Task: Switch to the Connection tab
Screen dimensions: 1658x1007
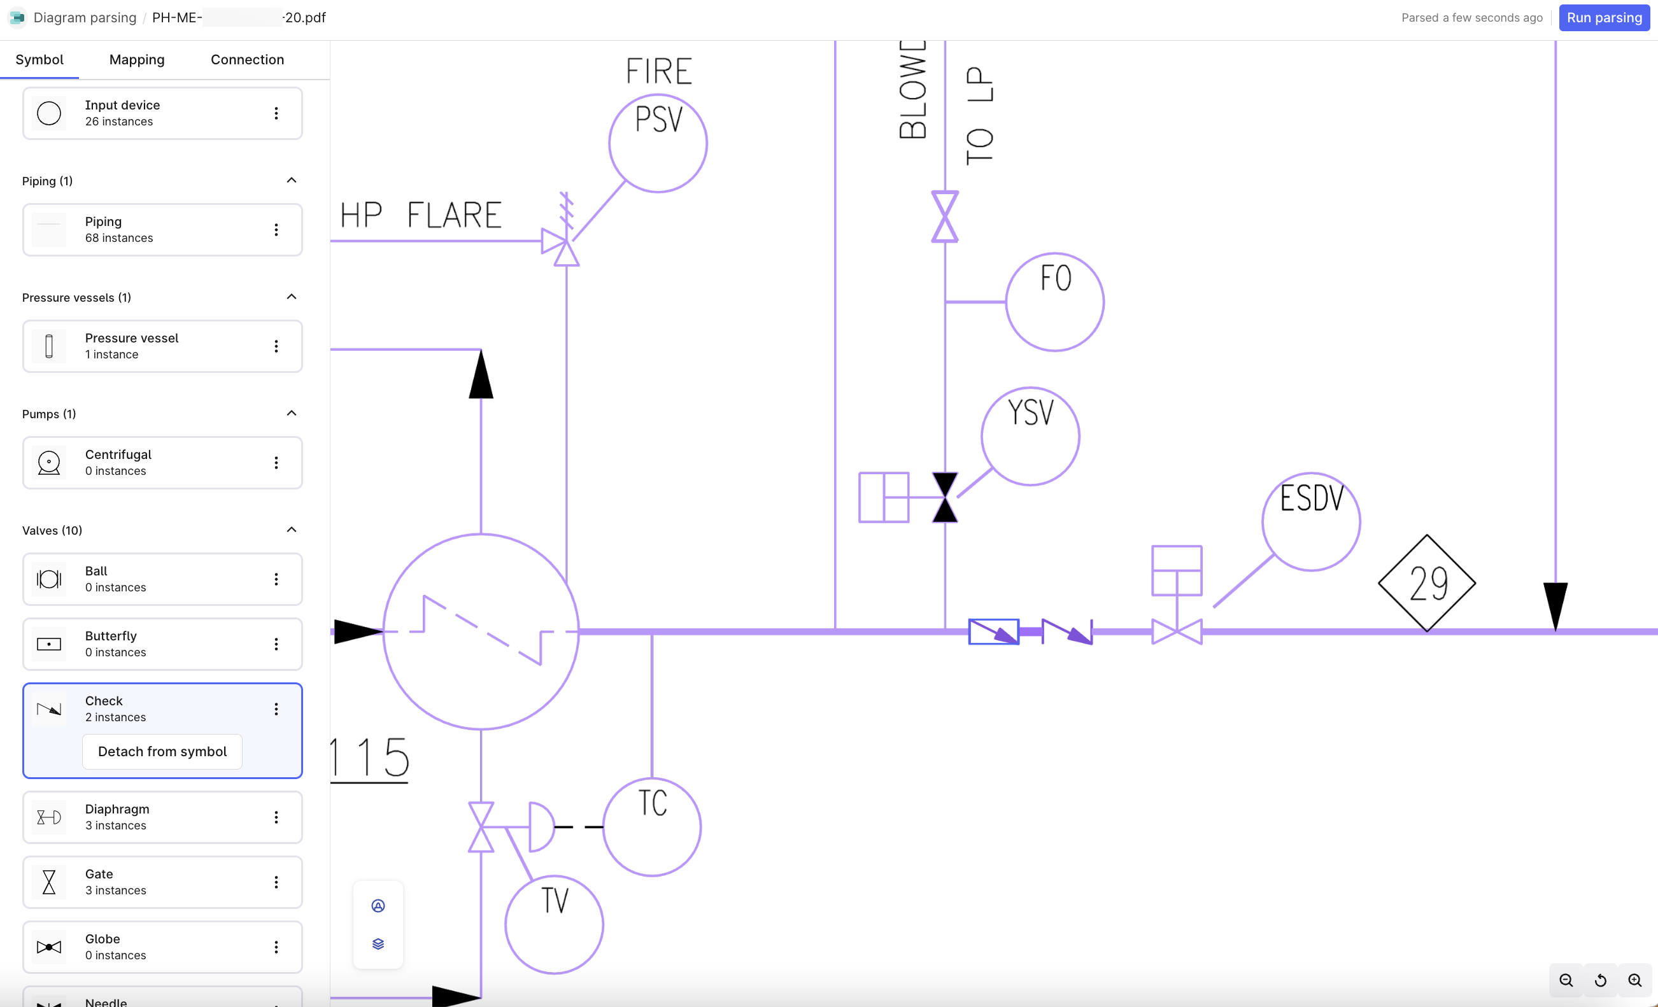Action: pyautogui.click(x=246, y=58)
